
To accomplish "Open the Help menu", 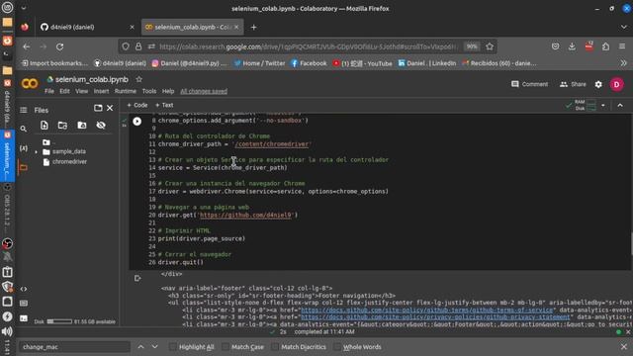I will click(168, 91).
